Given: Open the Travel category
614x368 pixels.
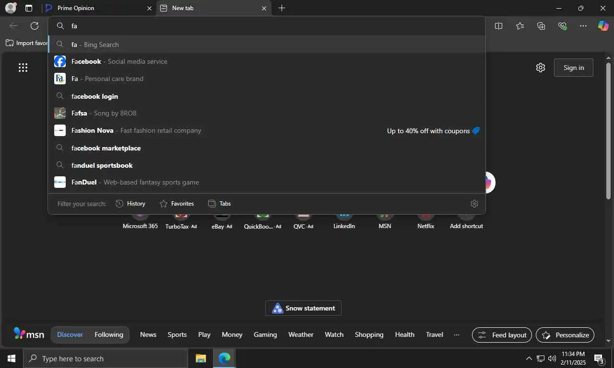Looking at the screenshot, I should (435, 334).
